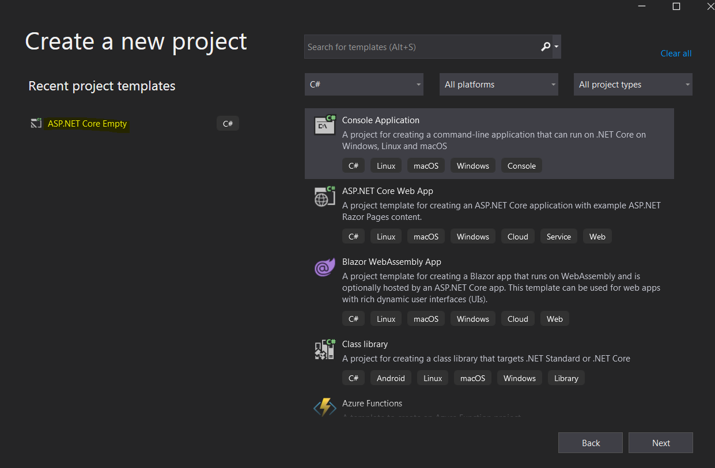Screen dimensions: 715x468
Task: Click the macOS tag under Blazor WebAssembly App
Action: (426, 319)
